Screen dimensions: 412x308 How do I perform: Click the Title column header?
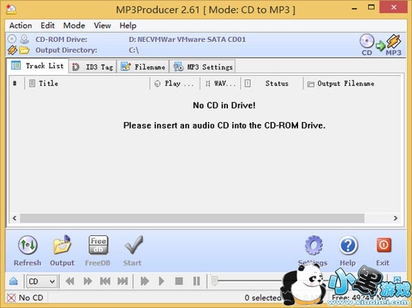coord(87,84)
